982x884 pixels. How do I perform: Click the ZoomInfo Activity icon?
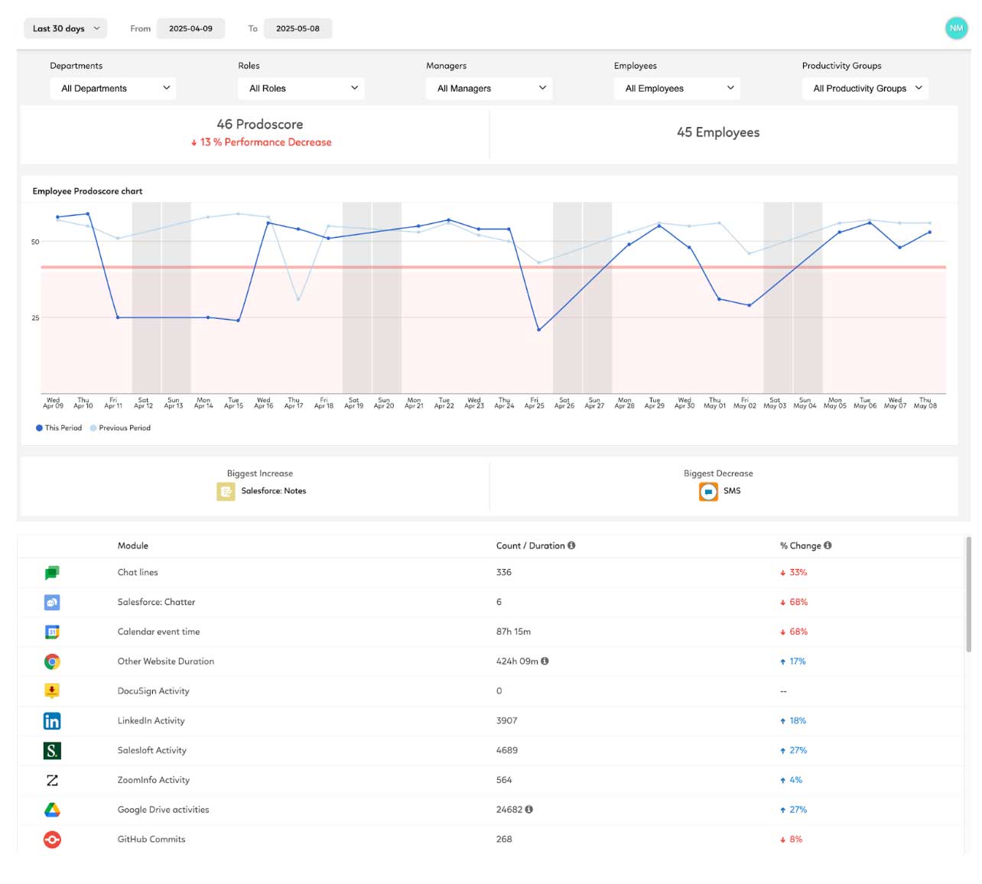(51, 780)
